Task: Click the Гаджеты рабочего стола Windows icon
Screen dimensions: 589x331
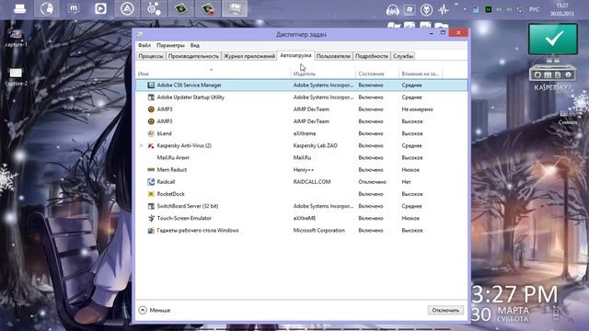Action: click(151, 231)
